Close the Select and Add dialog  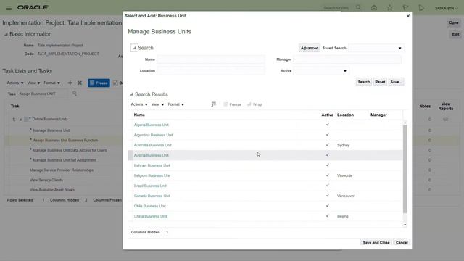[x=408, y=16]
